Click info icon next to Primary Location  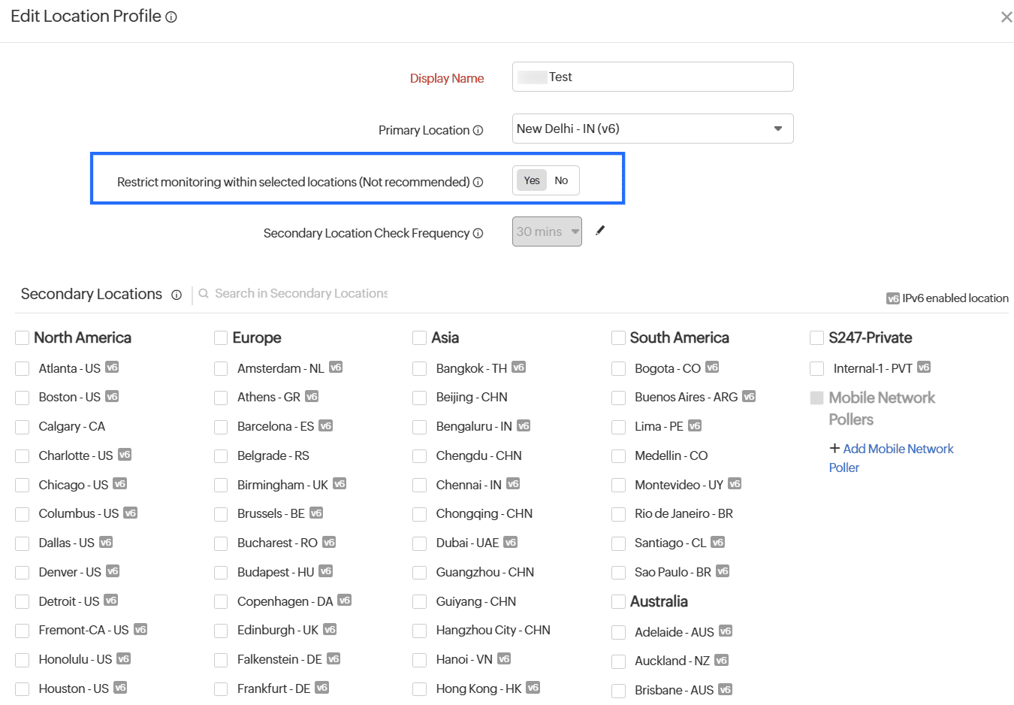(x=478, y=130)
